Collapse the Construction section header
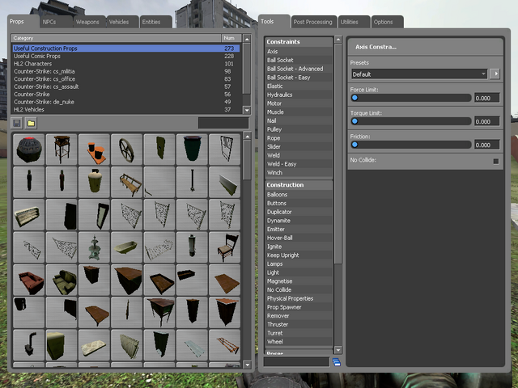 coord(299,185)
